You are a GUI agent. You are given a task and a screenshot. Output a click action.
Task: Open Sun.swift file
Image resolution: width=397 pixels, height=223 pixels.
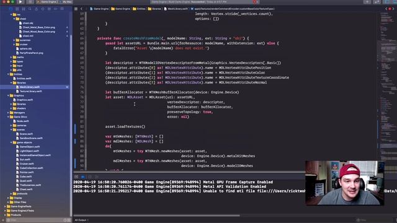click(x=25, y=160)
